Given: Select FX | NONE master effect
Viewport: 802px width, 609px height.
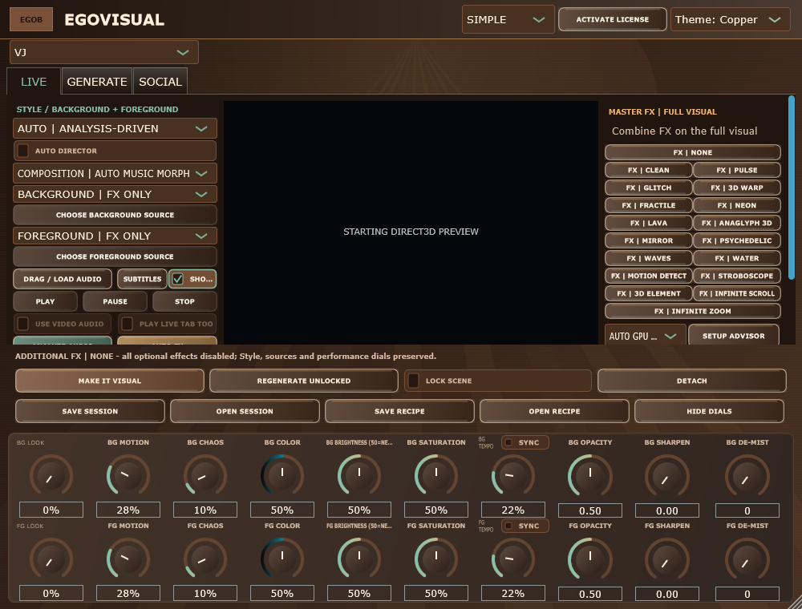Looking at the screenshot, I should click(693, 152).
